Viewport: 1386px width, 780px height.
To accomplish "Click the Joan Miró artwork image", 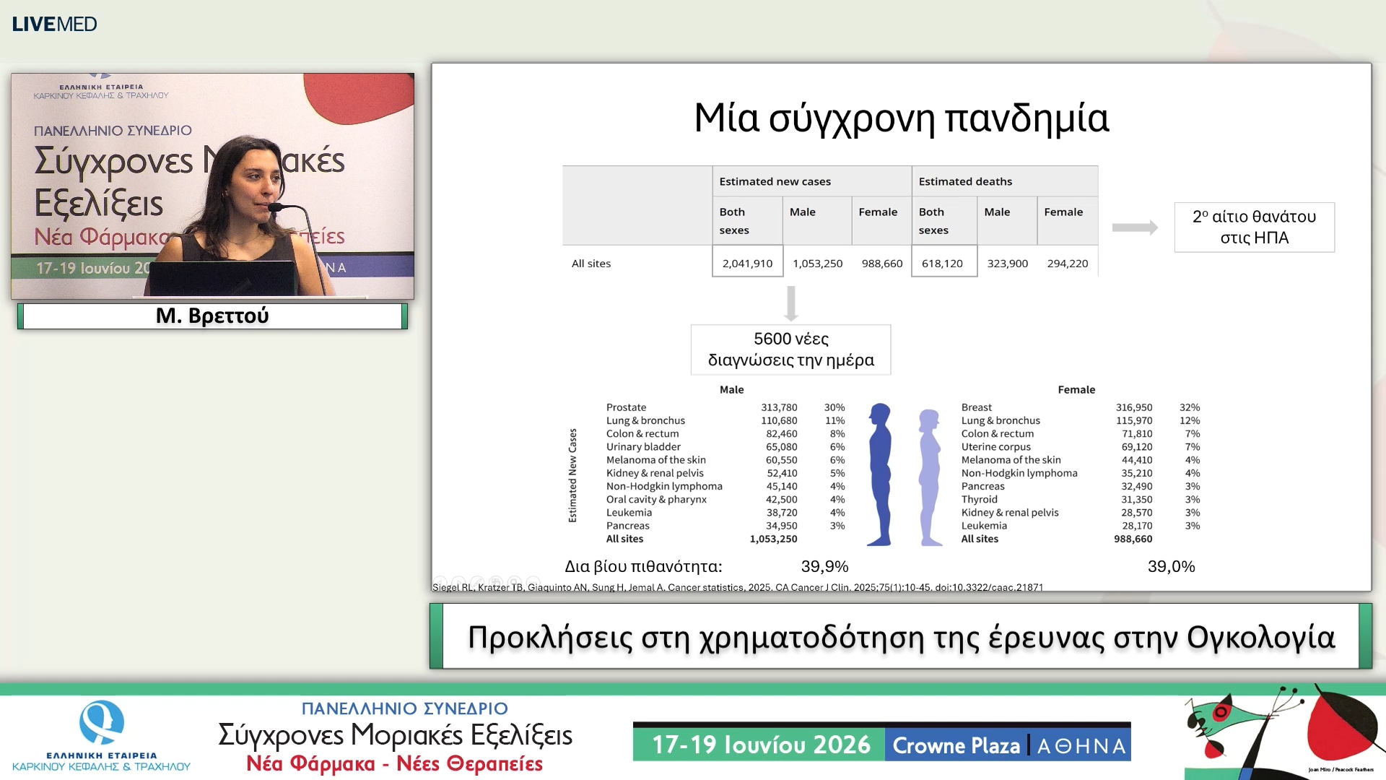I will click(x=1283, y=731).
